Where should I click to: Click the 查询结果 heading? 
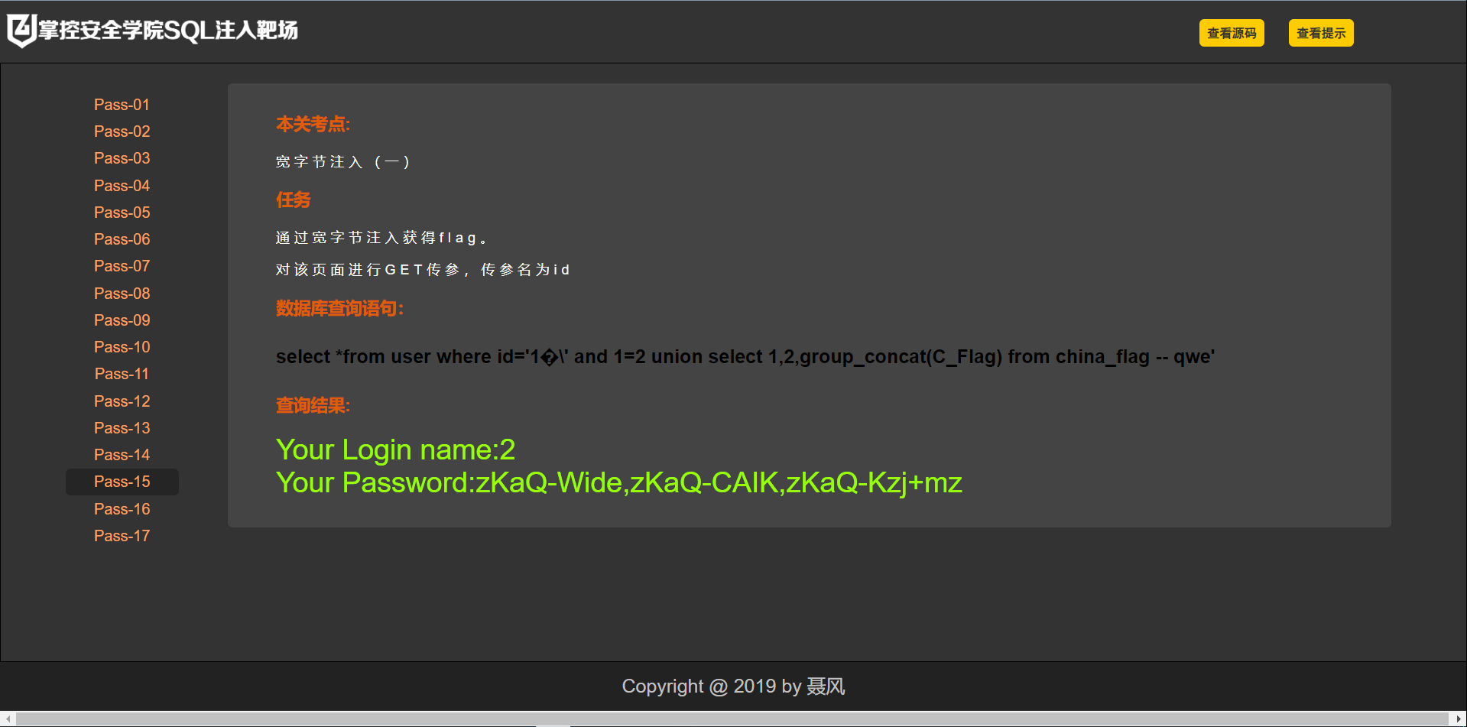point(313,405)
